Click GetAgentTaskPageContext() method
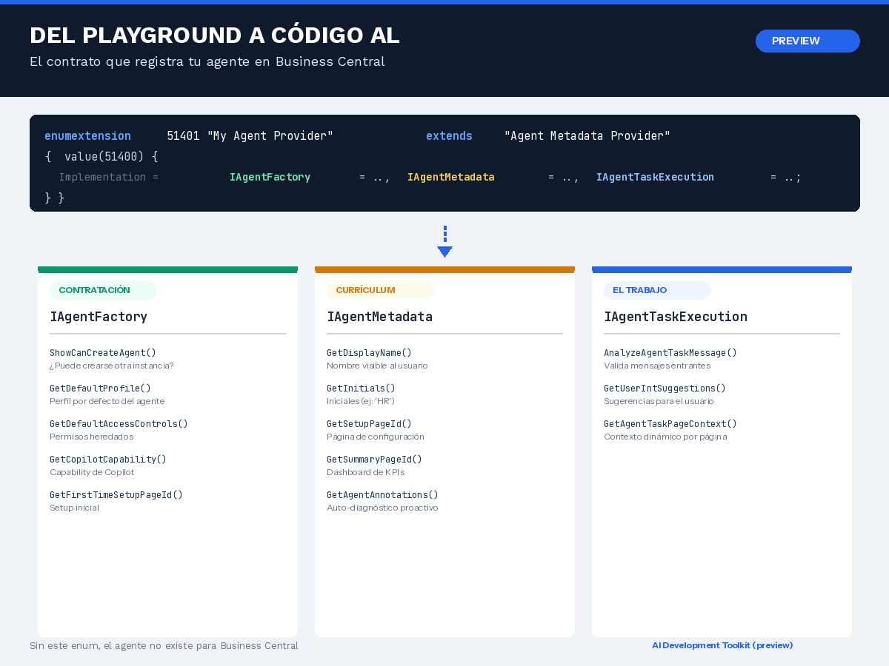 (x=670, y=424)
